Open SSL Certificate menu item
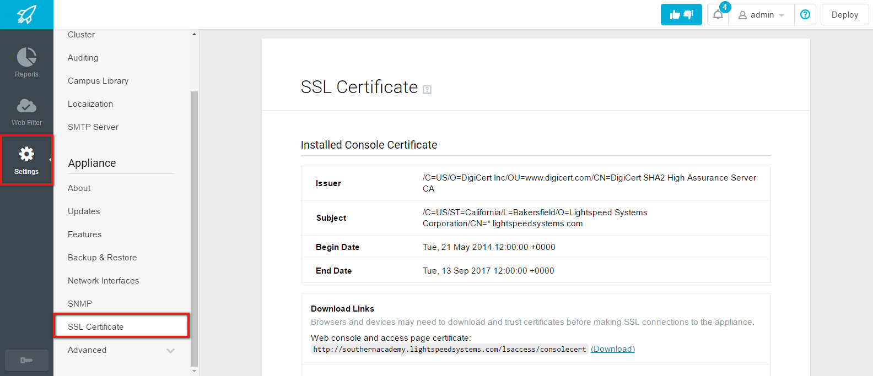 [x=96, y=327]
